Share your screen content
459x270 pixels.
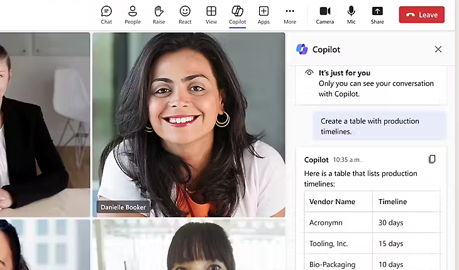tap(377, 14)
